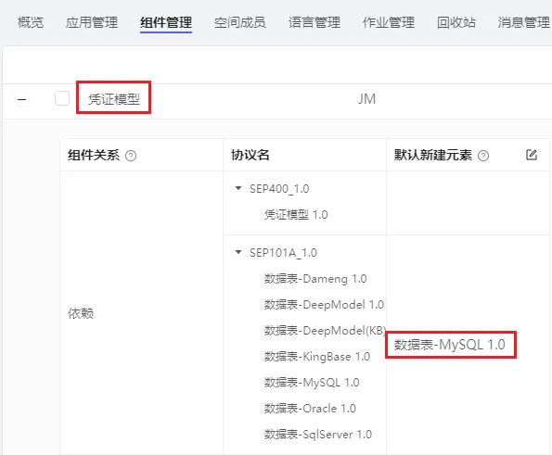Collapse the SEP101A_1.0 protocol node
The height and width of the screenshot is (455, 552).
tap(238, 252)
